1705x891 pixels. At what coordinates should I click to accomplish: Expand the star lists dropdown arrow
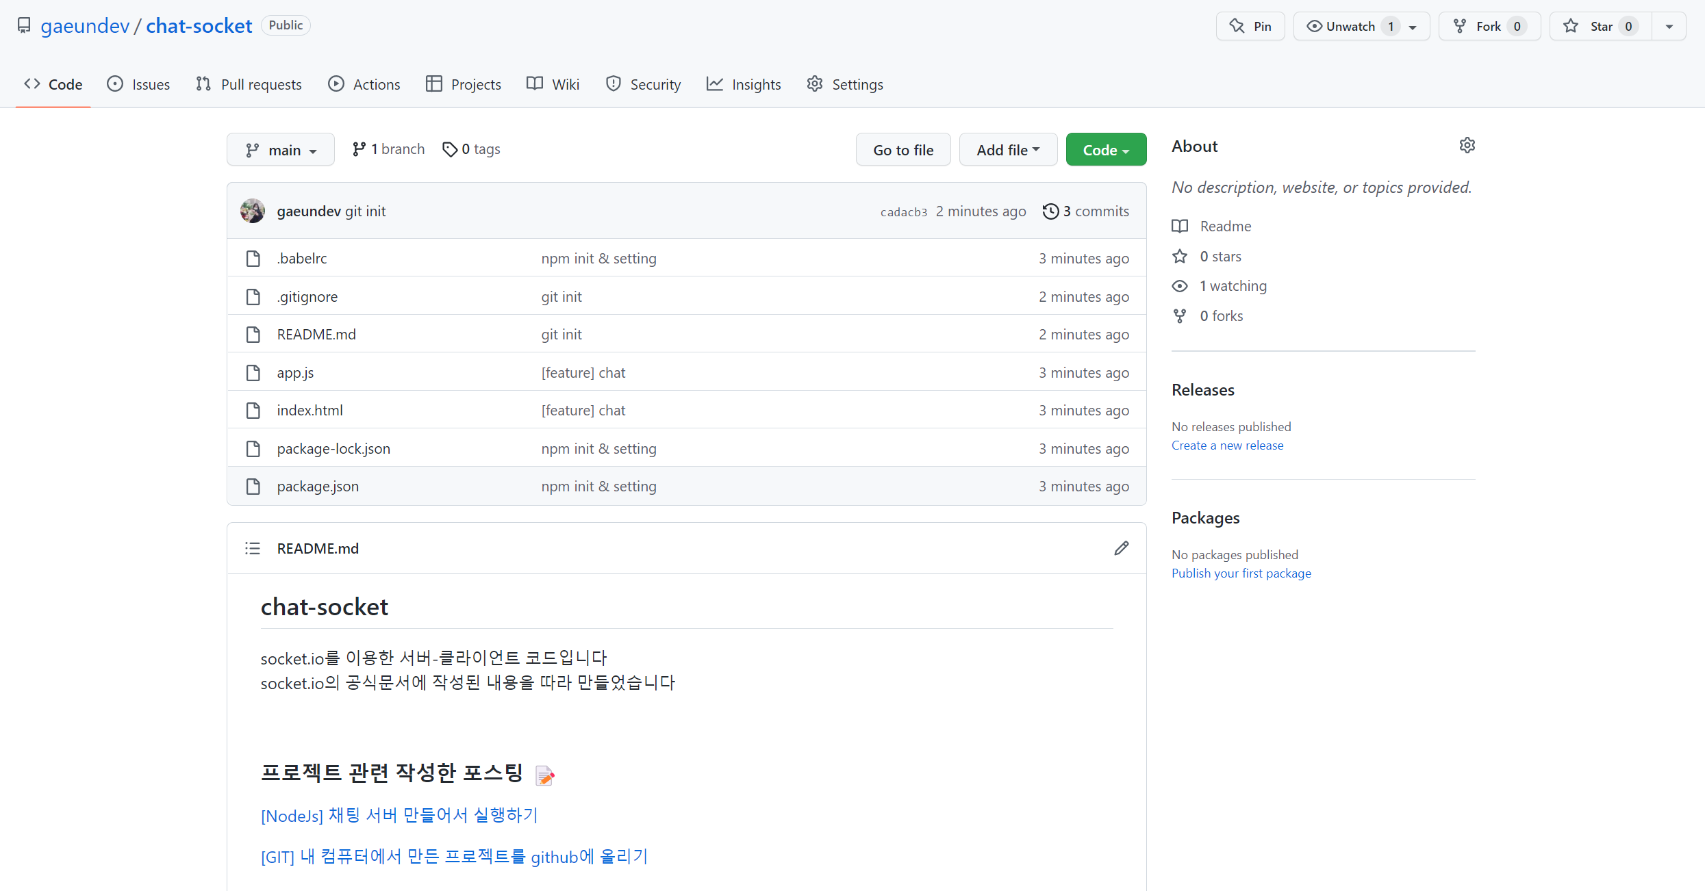tap(1669, 26)
